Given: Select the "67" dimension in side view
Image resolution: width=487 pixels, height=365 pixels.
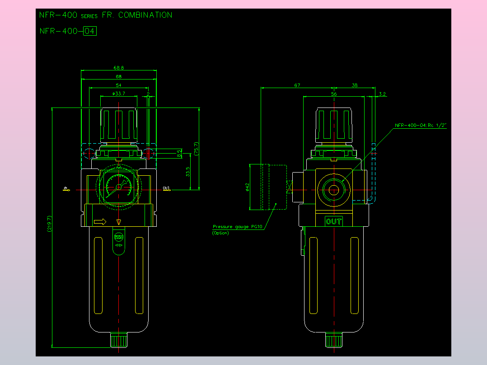Looking at the screenshot, I should pyautogui.click(x=297, y=85).
